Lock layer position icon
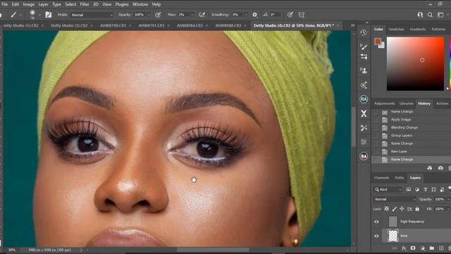451x254 pixels. pos(402,209)
